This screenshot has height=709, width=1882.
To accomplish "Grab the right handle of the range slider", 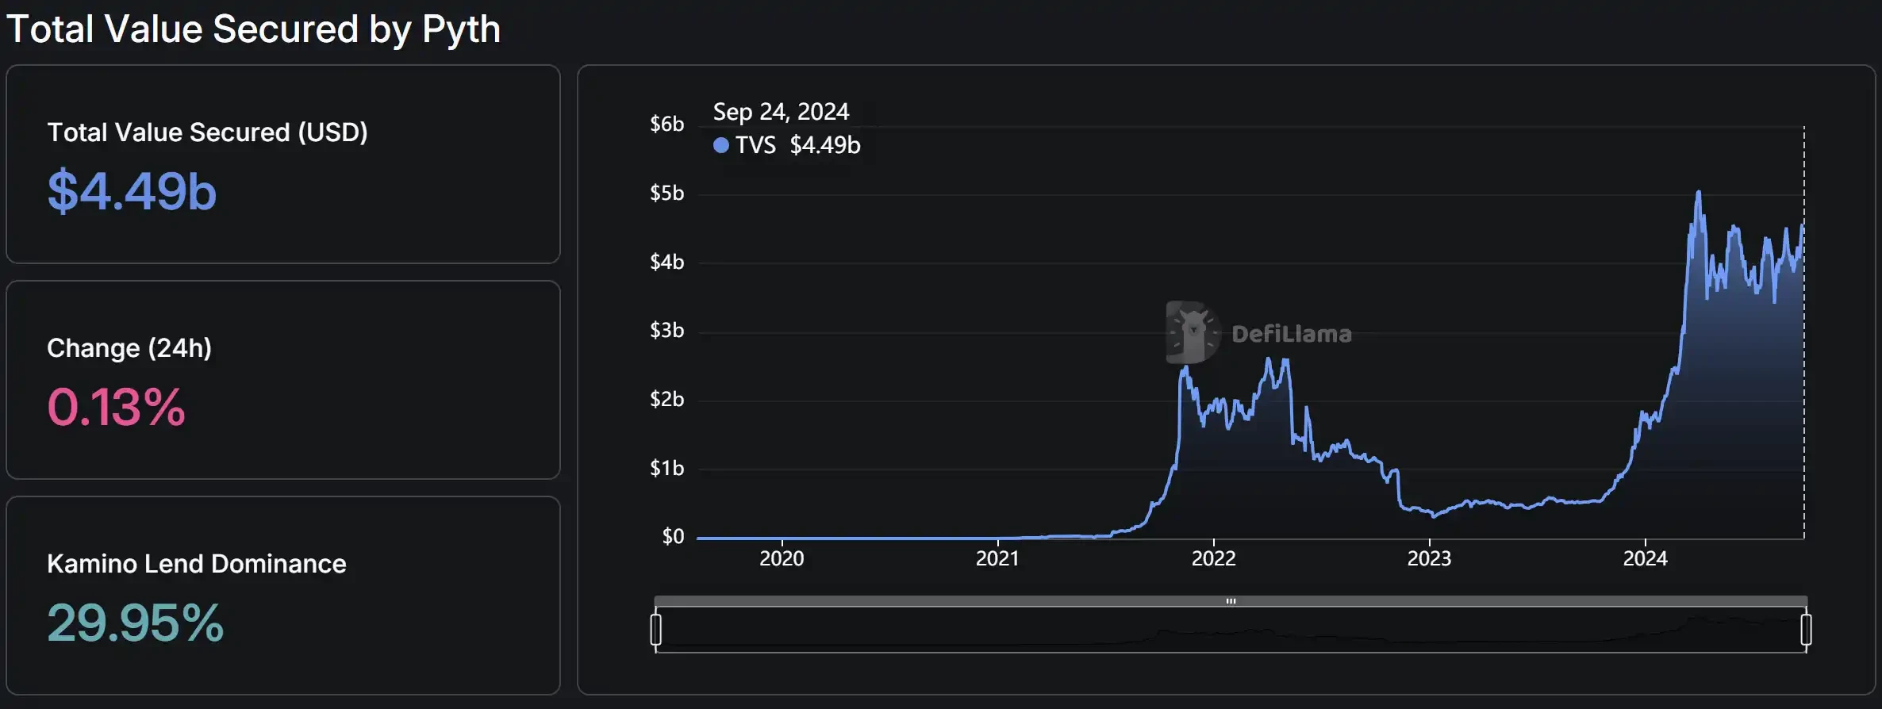I will tap(1806, 630).
